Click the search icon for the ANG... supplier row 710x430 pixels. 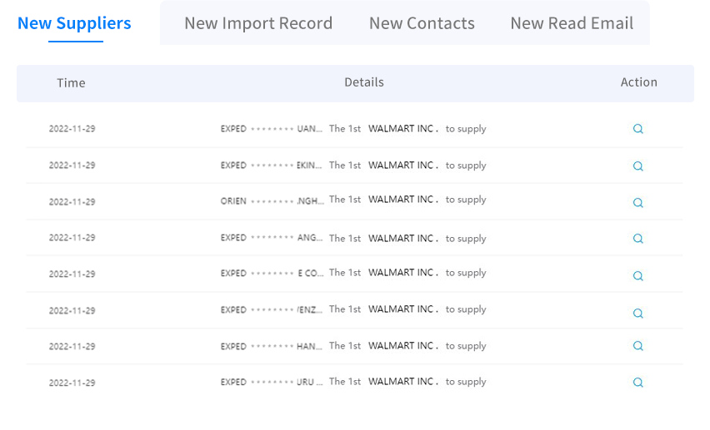click(x=638, y=238)
